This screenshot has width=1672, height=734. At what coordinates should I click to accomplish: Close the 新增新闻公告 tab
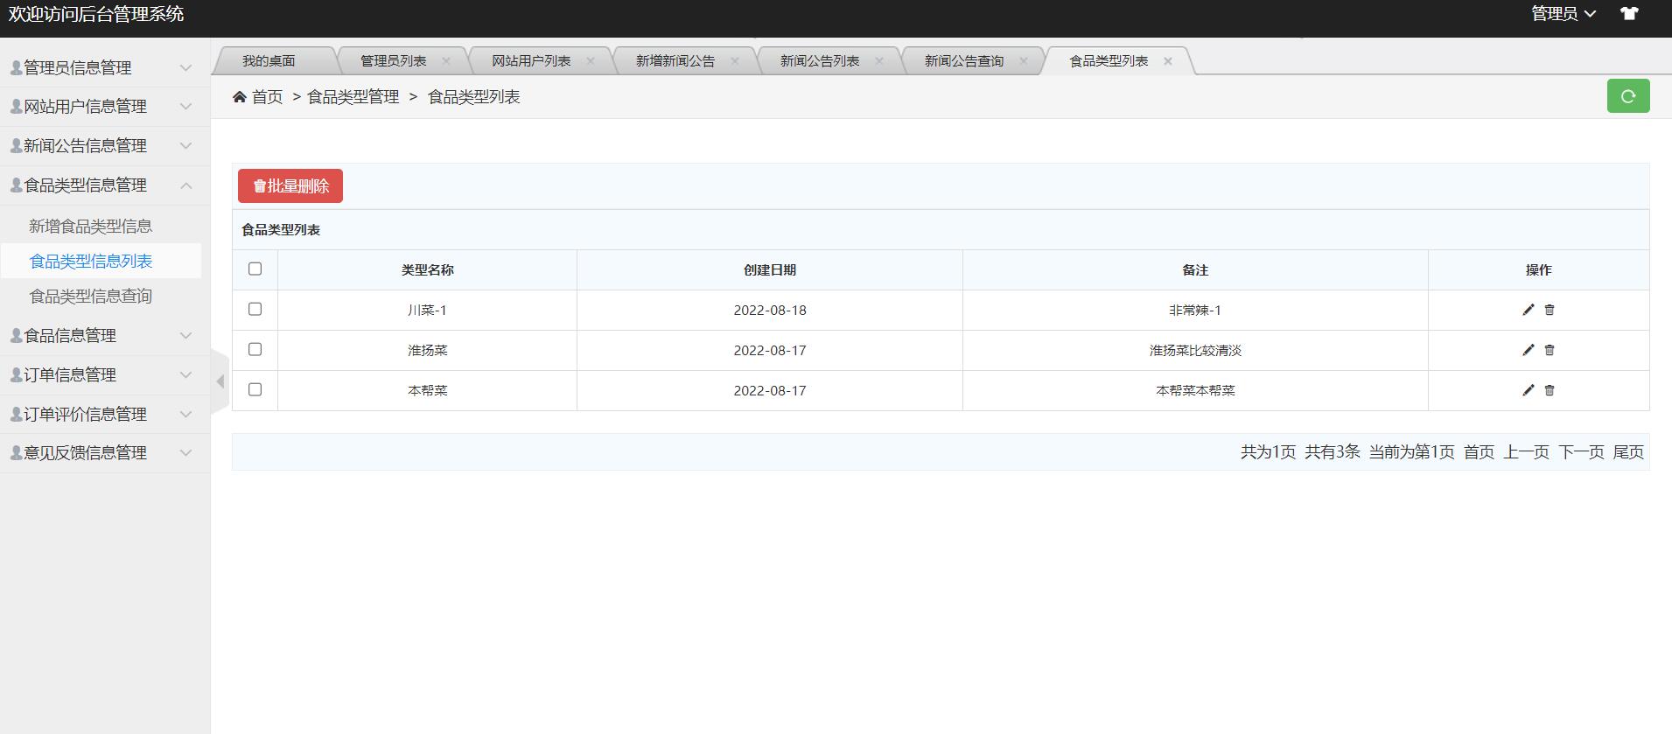pos(735,61)
